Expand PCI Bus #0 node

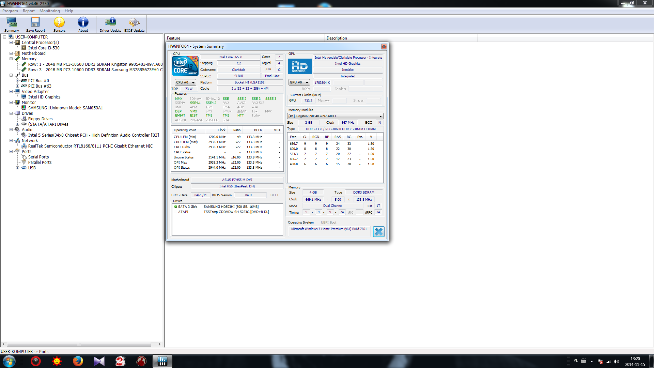click(x=18, y=81)
